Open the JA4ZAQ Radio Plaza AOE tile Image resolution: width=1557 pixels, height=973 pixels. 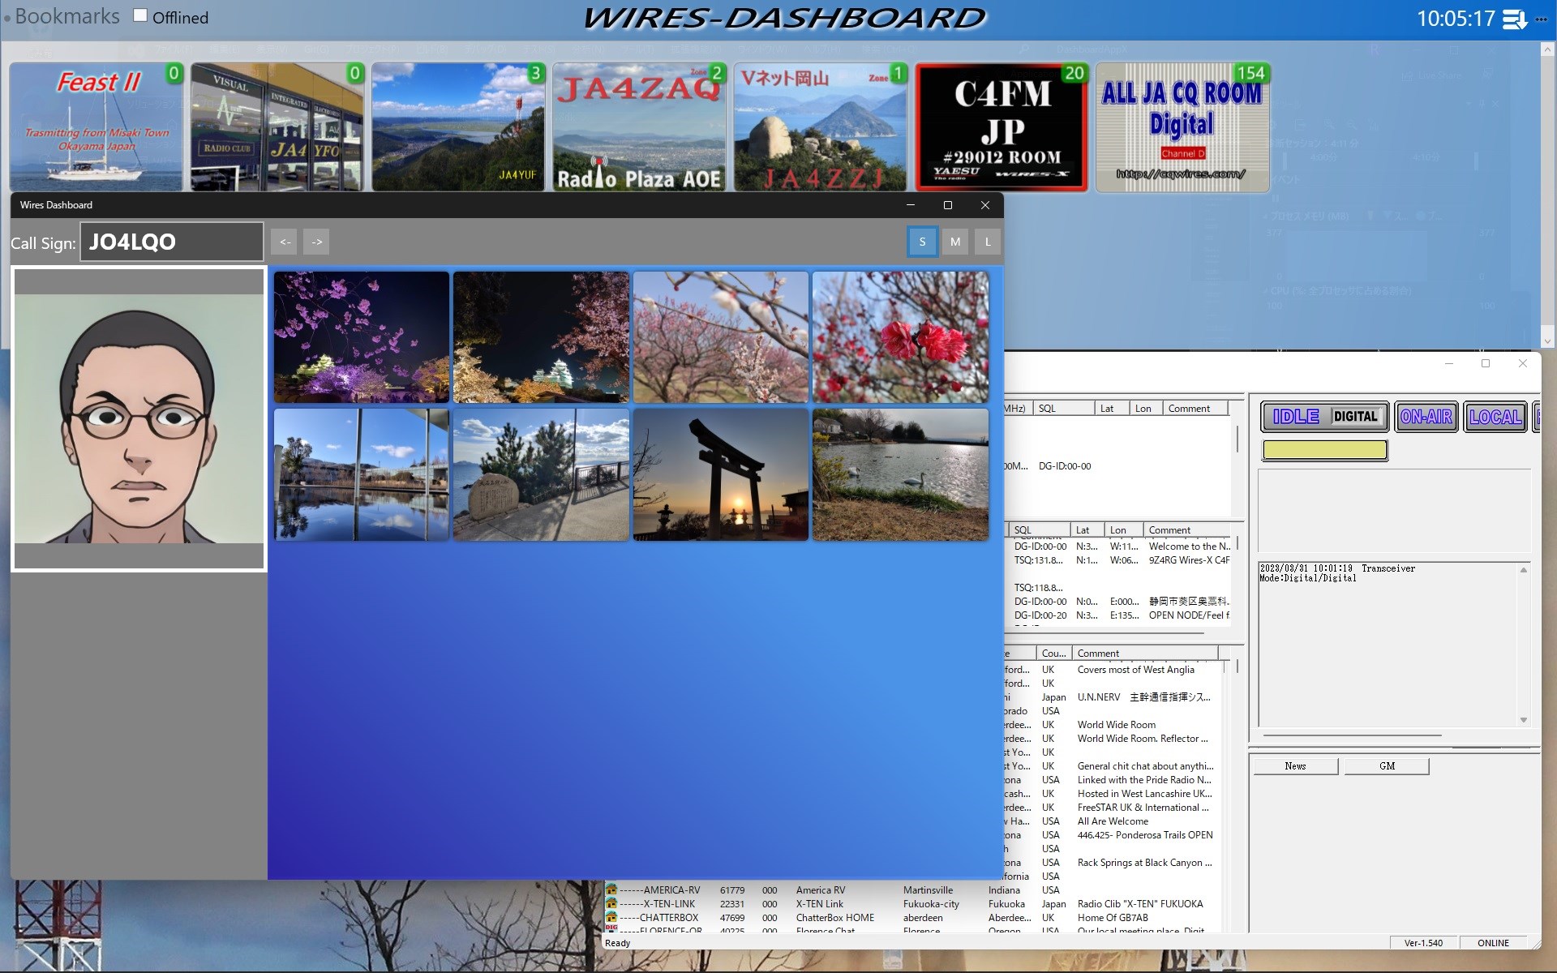(639, 127)
